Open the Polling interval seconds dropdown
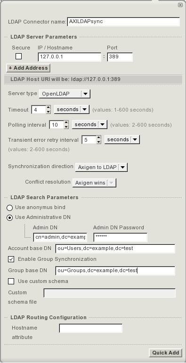 click(89, 125)
